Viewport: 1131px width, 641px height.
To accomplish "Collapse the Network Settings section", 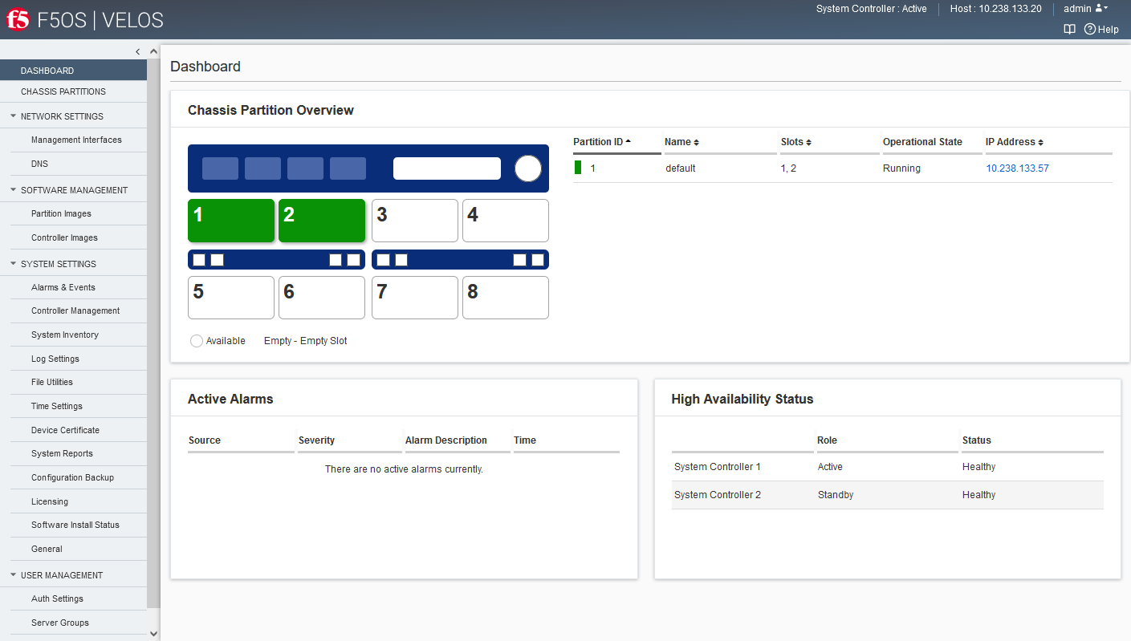I will [x=14, y=116].
